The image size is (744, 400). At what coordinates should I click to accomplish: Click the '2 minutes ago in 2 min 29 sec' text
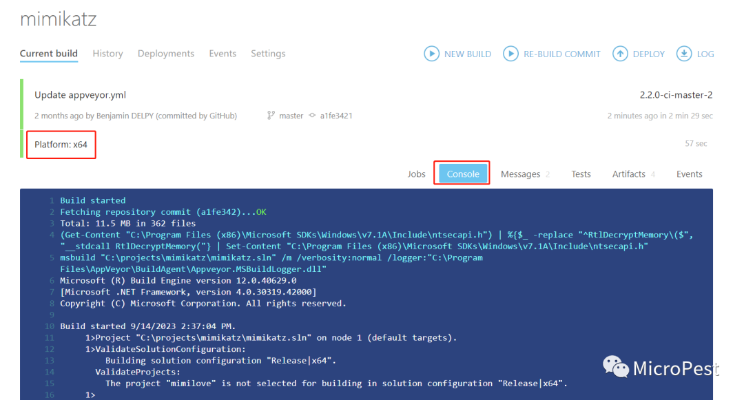660,116
